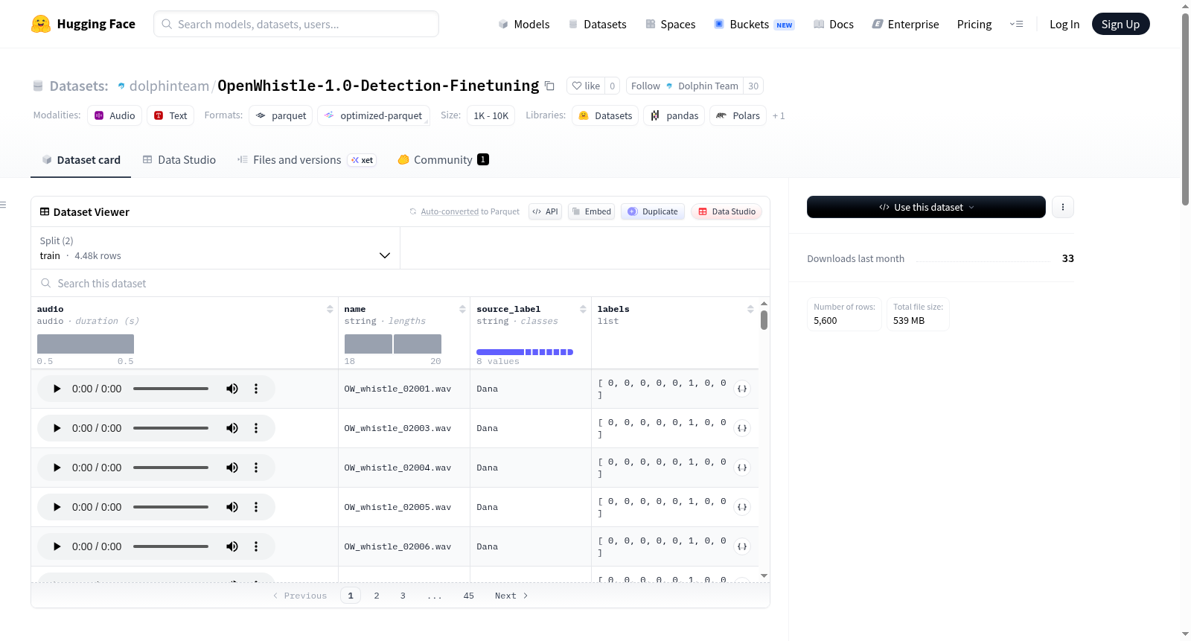Expand labels JSON for OW_whistle_02003.wav row
The image size is (1191, 641).
pyautogui.click(x=742, y=428)
